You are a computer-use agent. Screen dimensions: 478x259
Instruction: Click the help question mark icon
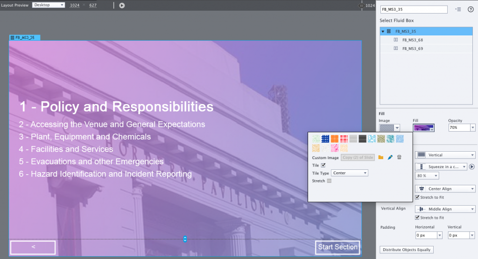point(471,9)
